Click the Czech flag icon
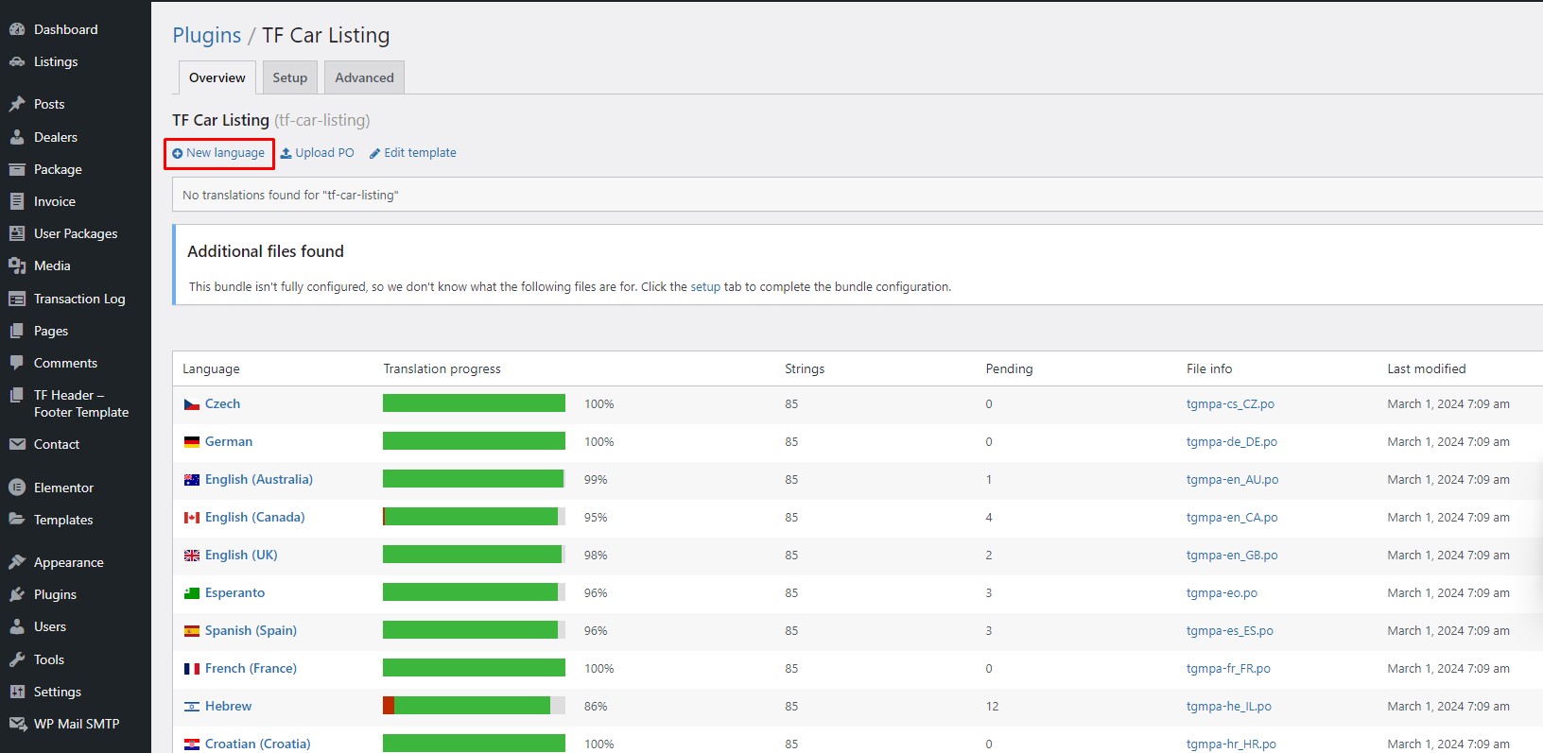Screen dimensions: 1543x753 click(192, 404)
